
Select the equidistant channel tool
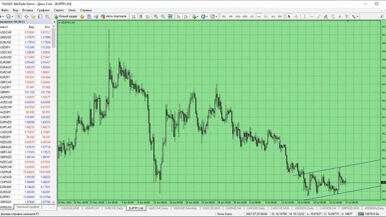326,16
